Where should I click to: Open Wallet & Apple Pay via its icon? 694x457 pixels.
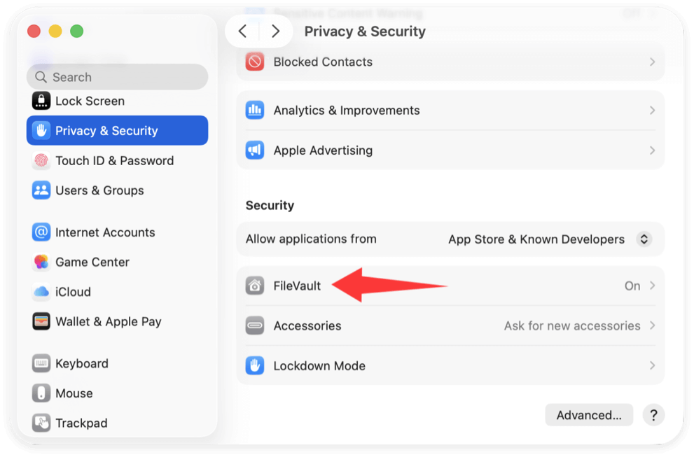[x=41, y=321]
